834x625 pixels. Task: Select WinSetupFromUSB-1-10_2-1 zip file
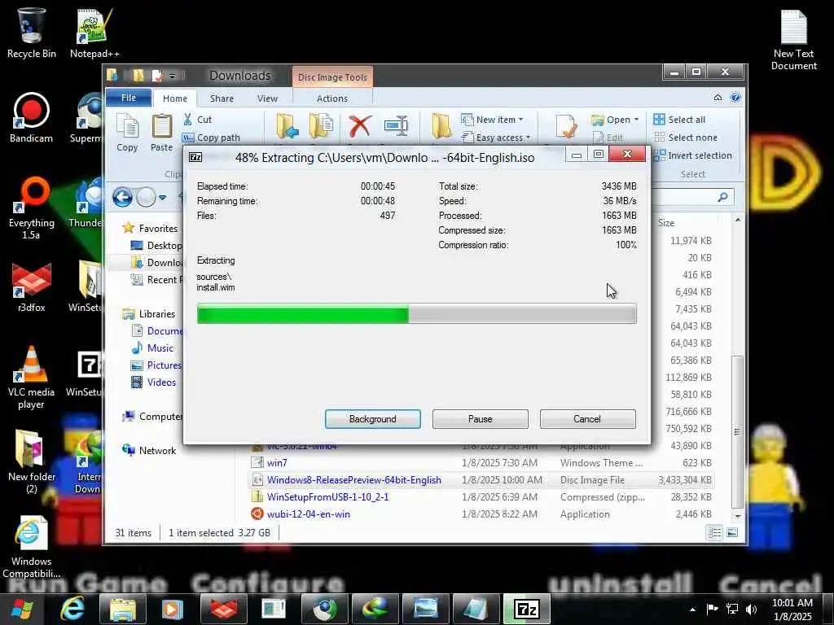(481, 497)
